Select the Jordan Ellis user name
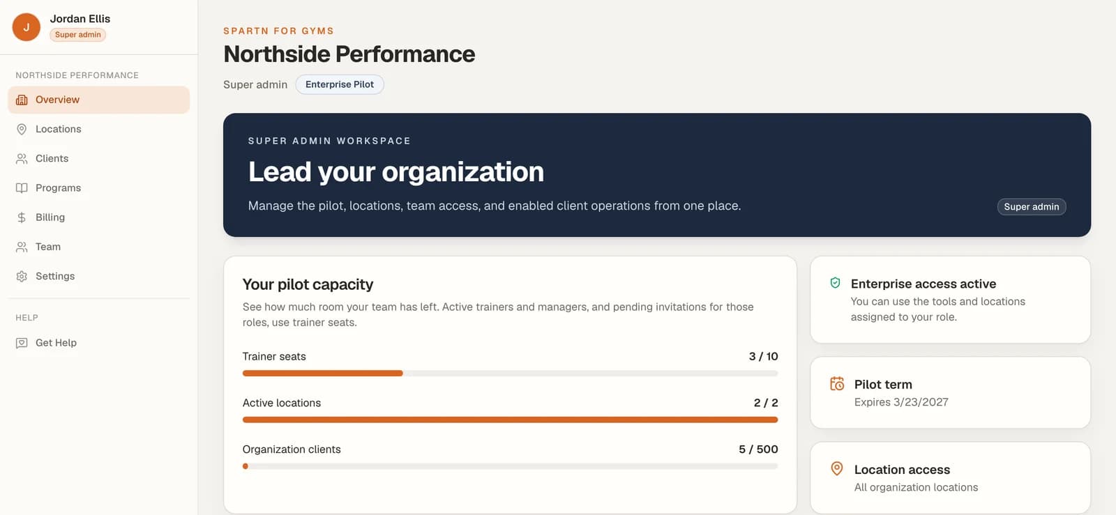Image resolution: width=1116 pixels, height=515 pixels. click(x=80, y=19)
